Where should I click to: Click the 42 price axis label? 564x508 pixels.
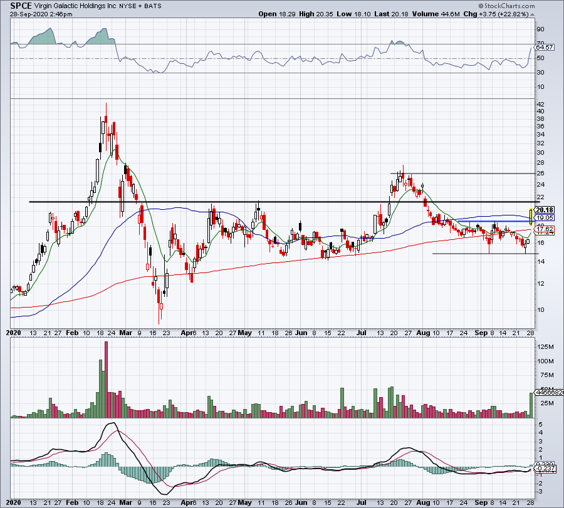click(540, 104)
